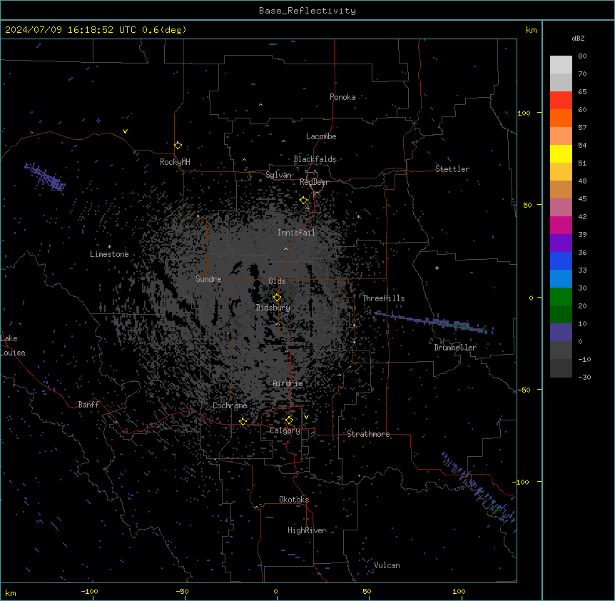Image resolution: width=615 pixels, height=601 pixels.
Task: Click the magenta 42 dBZ legend swatch
Action: (x=561, y=225)
